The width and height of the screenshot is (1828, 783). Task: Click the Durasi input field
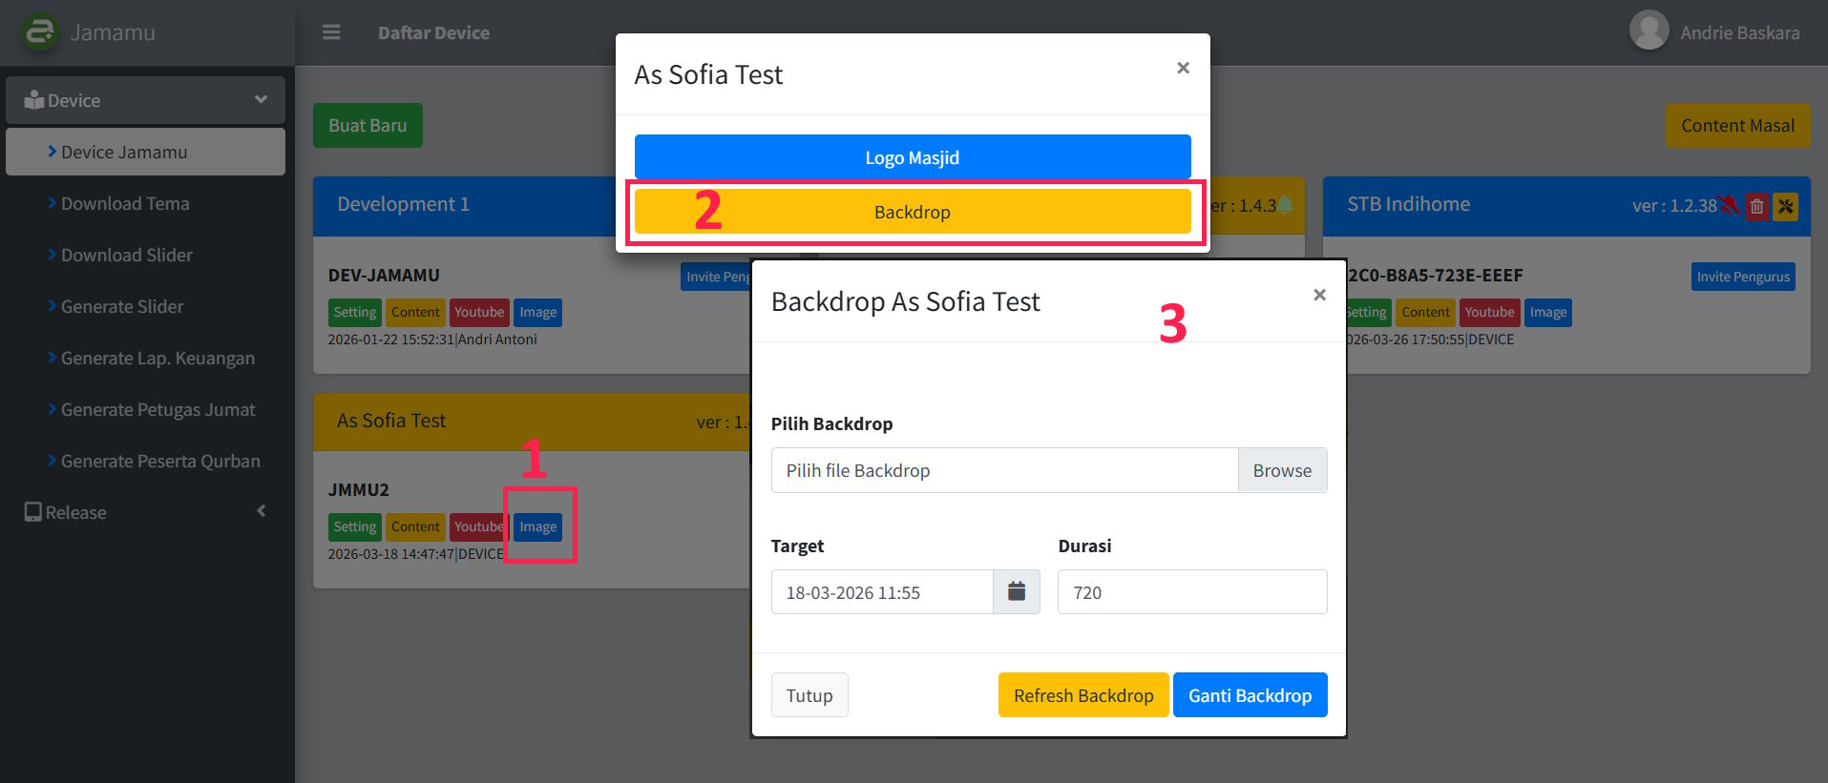pyautogui.click(x=1191, y=592)
